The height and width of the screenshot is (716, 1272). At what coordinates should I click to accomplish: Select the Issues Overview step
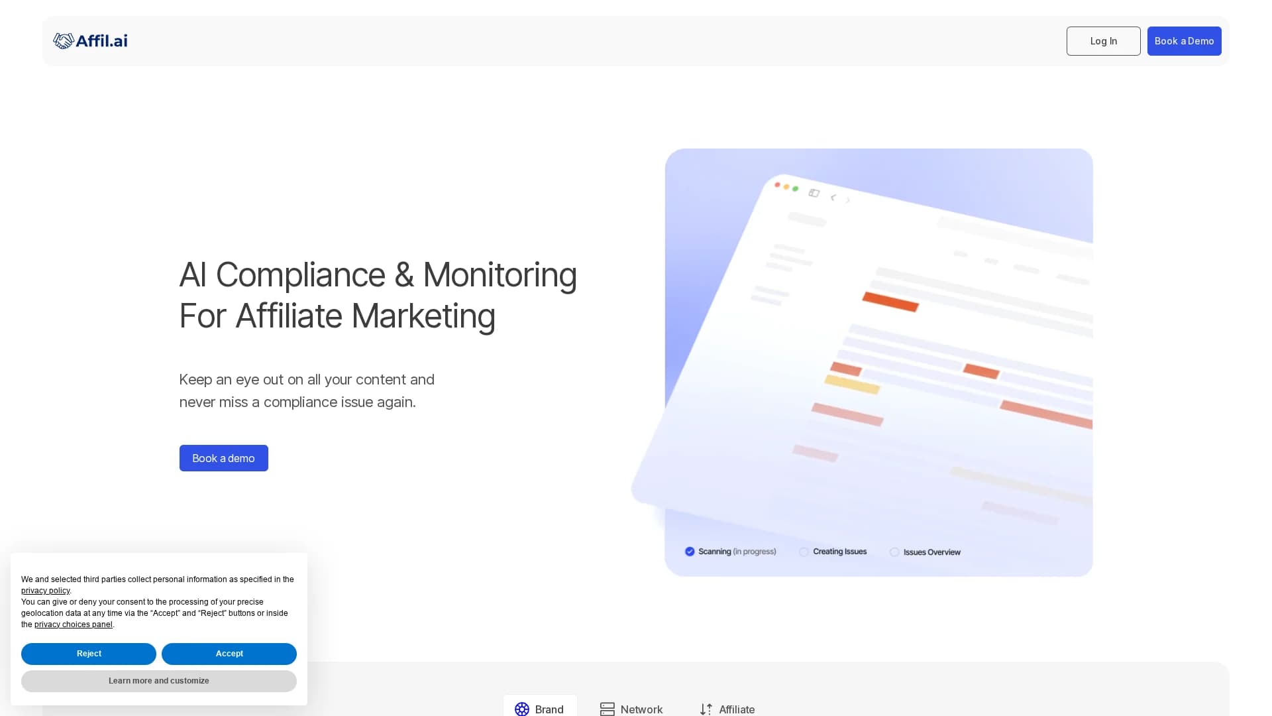pyautogui.click(x=925, y=552)
